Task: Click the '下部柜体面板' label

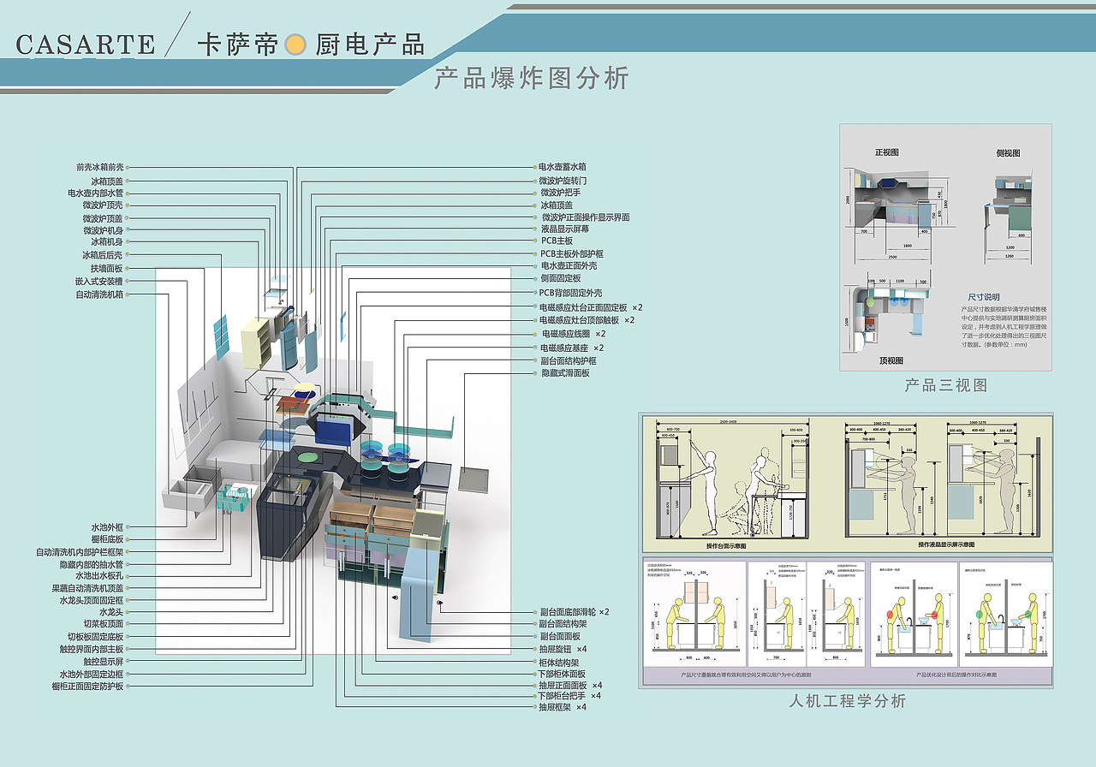Action: (563, 675)
